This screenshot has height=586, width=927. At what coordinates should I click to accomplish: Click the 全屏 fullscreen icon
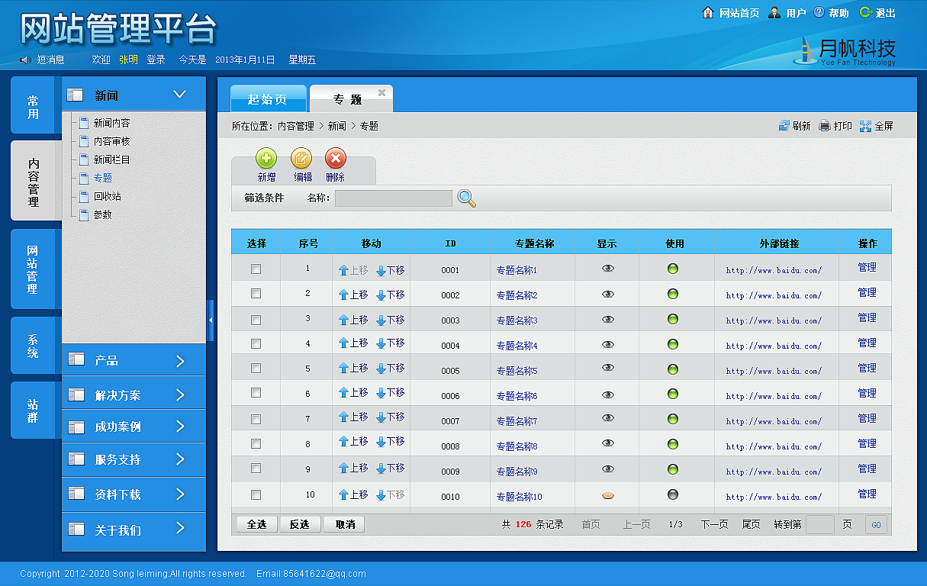[x=865, y=126]
